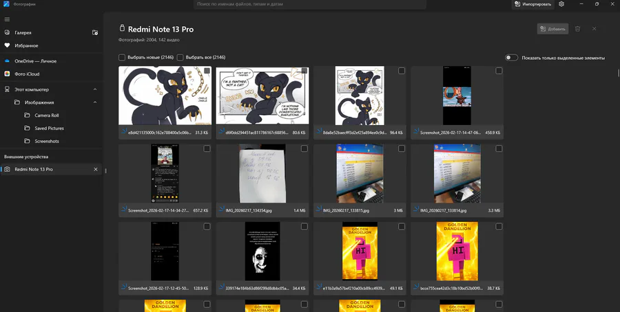The image size is (620, 312).
Task: Click the Внешние устройства heading
Action: 26,157
